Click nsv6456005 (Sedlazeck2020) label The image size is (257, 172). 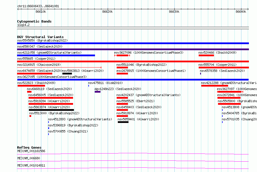click(51, 95)
